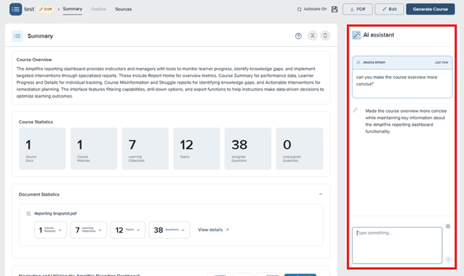Viewport: 464px width, 276px height.
Task: Click the Type something input field
Action: click(x=397, y=246)
